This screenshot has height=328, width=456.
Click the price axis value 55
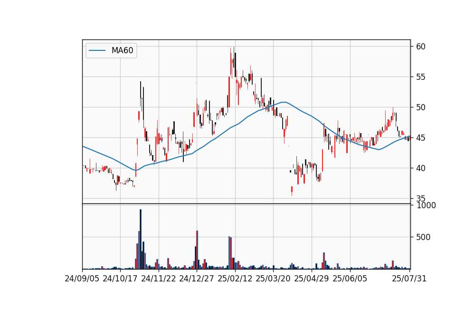(x=420, y=77)
